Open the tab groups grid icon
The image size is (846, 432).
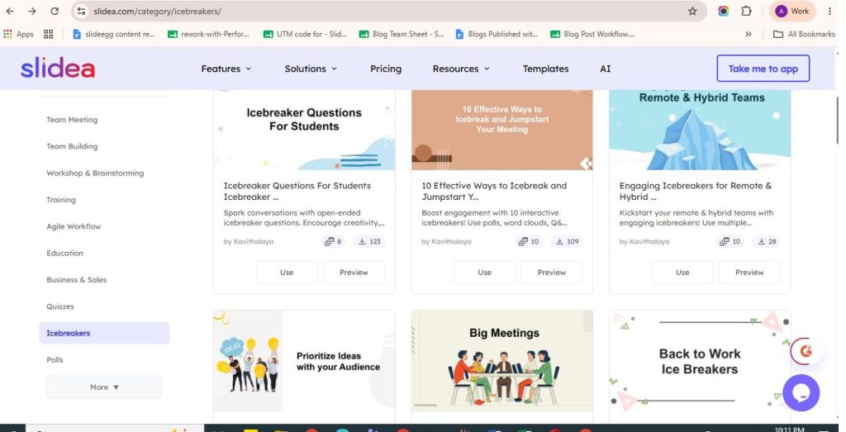click(49, 34)
